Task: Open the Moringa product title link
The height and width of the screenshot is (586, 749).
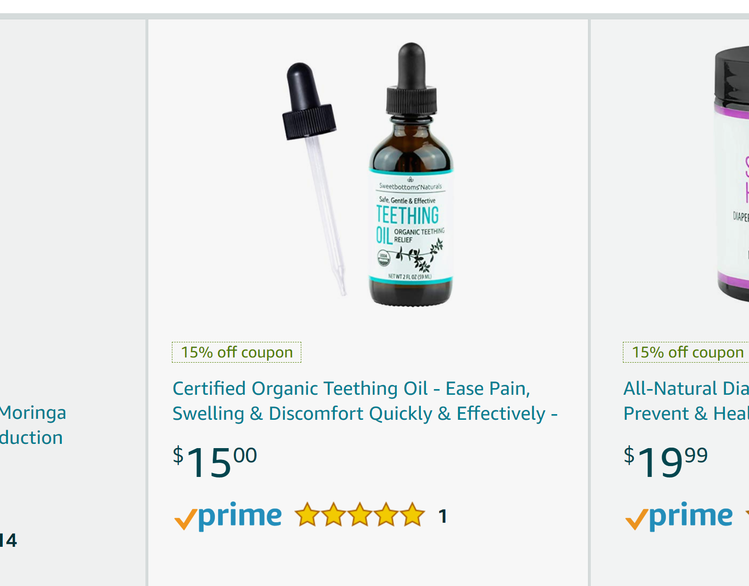Action: (x=32, y=425)
